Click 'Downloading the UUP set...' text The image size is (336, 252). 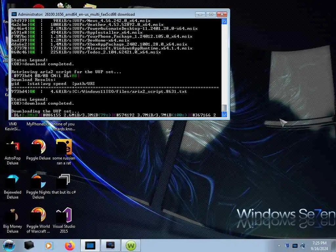(x=45, y=111)
